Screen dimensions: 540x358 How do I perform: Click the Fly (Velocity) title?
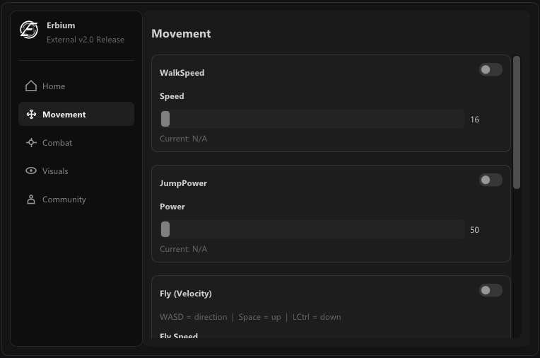click(186, 294)
